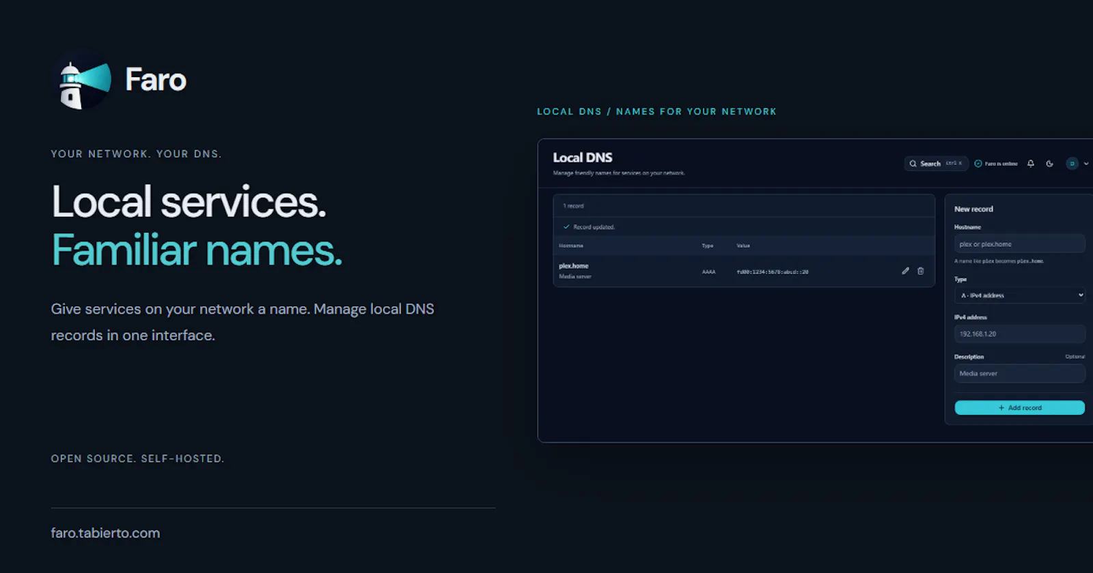This screenshot has width=1093, height=573.
Task: Click the Add record button
Action: pos(1019,408)
